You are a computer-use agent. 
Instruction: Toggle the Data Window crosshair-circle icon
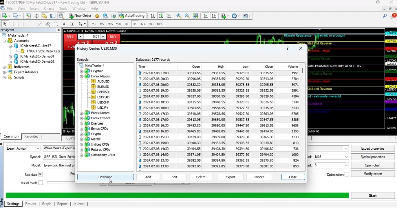(x=36, y=16)
